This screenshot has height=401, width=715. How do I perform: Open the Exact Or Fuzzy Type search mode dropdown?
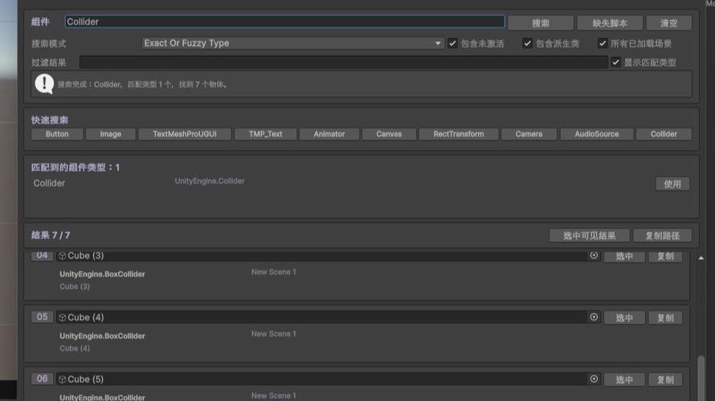pyautogui.click(x=292, y=43)
